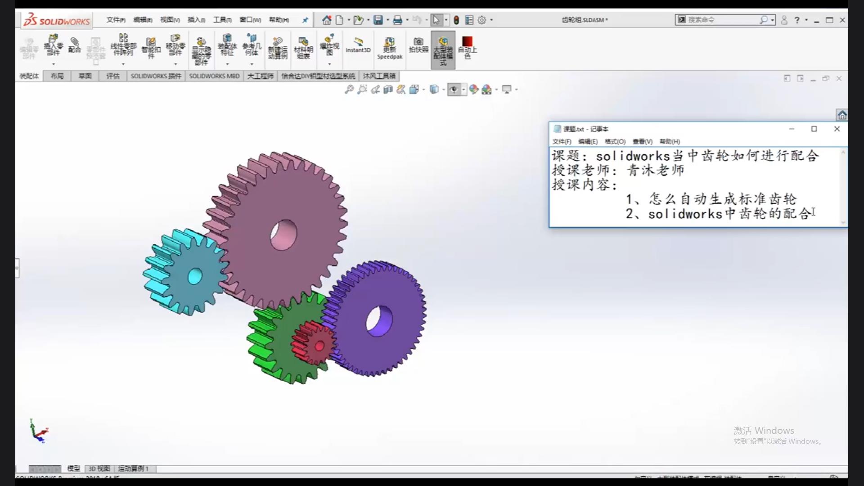Open Assembly Features (装配体特征) tool

tap(227, 45)
